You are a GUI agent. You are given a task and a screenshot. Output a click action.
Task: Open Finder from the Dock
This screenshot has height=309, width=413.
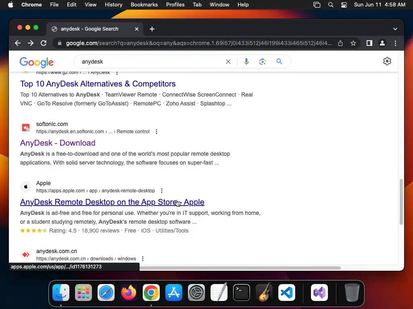[x=61, y=293]
